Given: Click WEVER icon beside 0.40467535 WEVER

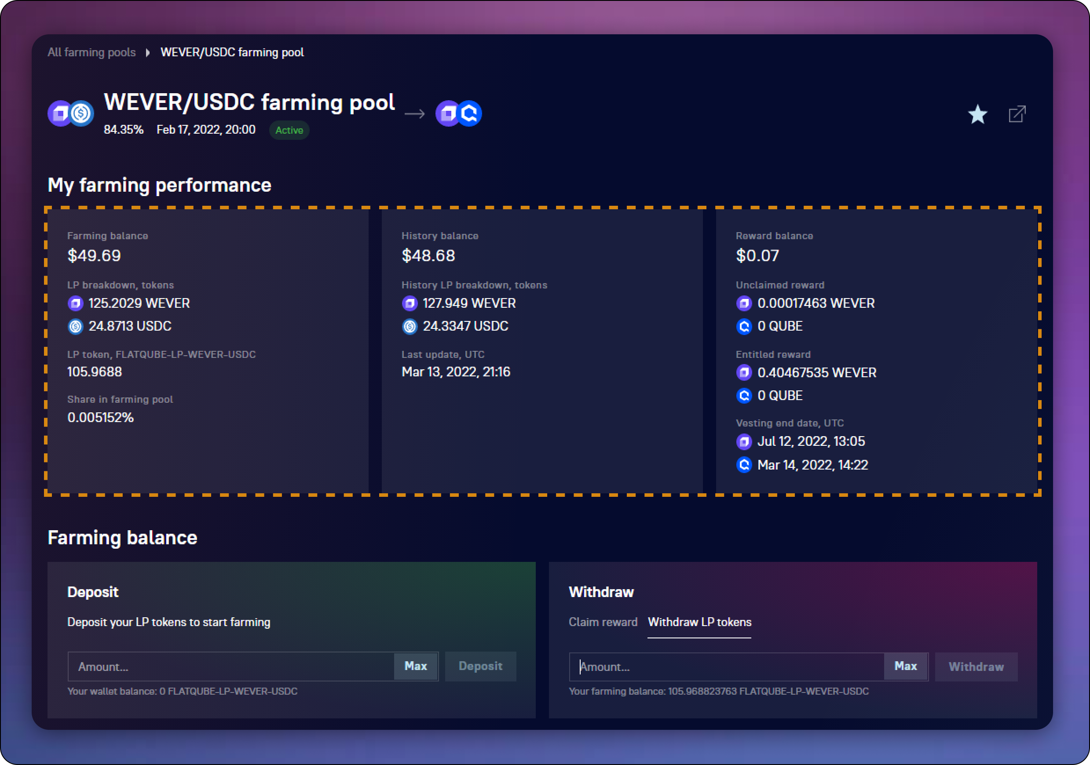Looking at the screenshot, I should point(744,372).
